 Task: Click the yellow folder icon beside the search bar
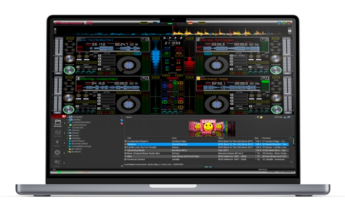(x=261, y=117)
